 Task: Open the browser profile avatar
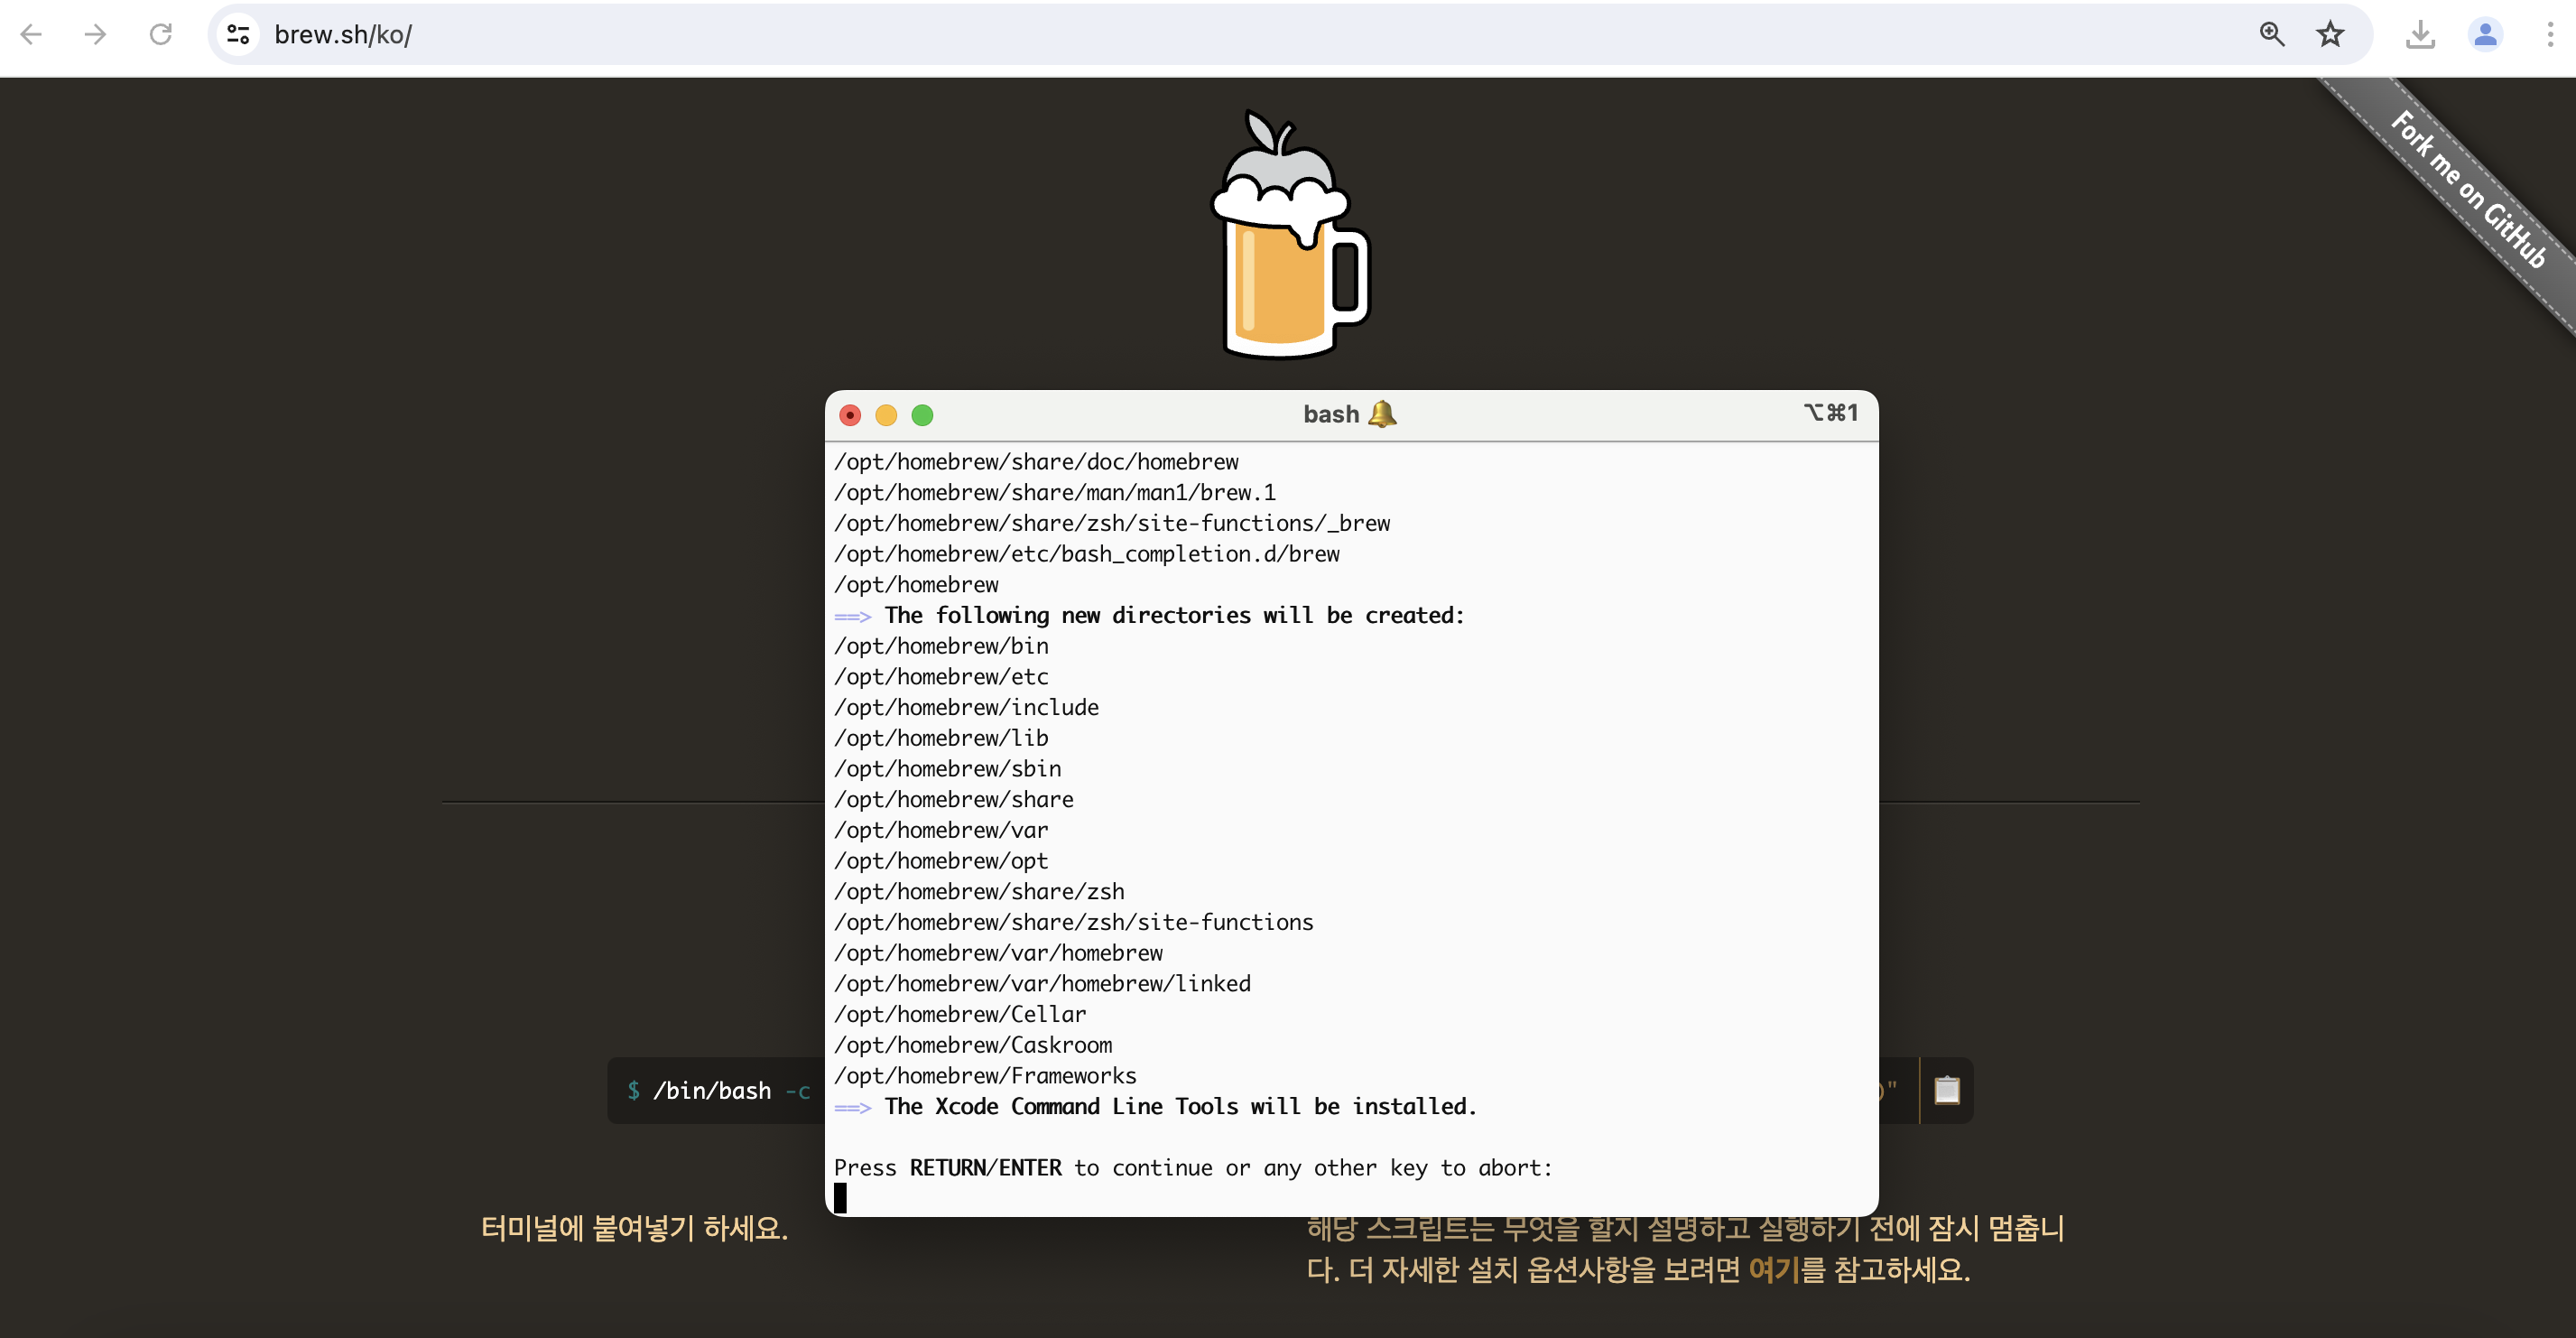click(2485, 35)
